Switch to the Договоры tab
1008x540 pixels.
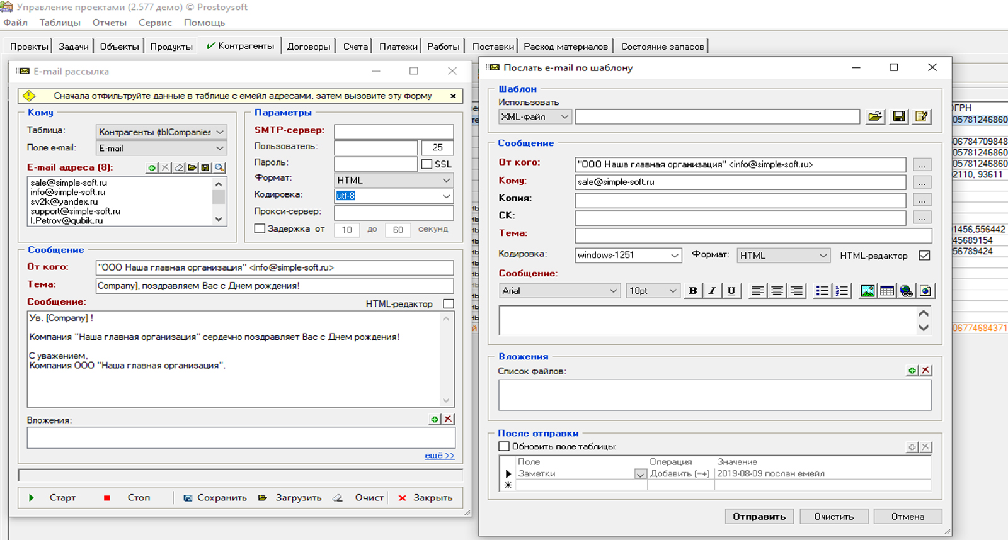[309, 47]
